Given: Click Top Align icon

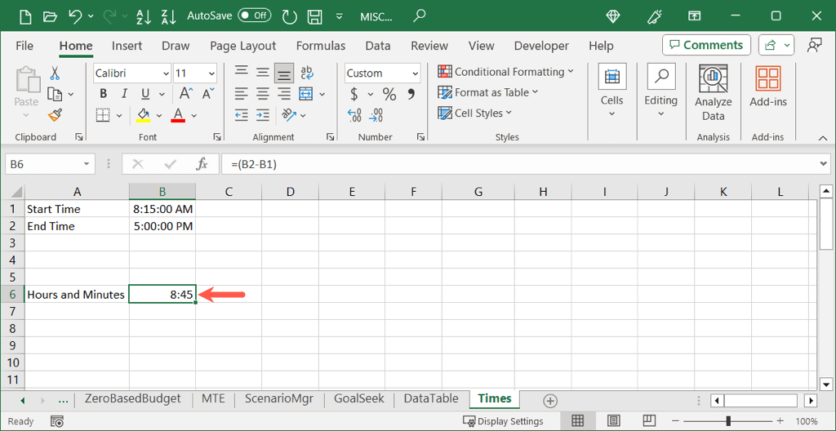Looking at the screenshot, I should coord(242,72).
